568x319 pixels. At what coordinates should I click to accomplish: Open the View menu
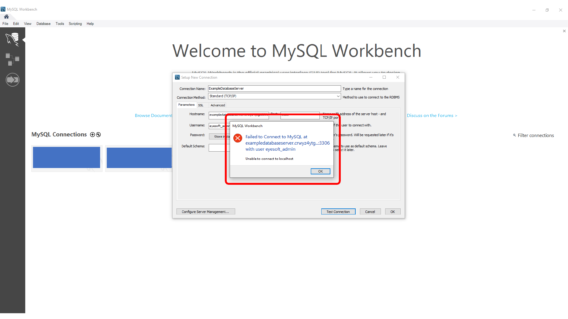point(28,24)
